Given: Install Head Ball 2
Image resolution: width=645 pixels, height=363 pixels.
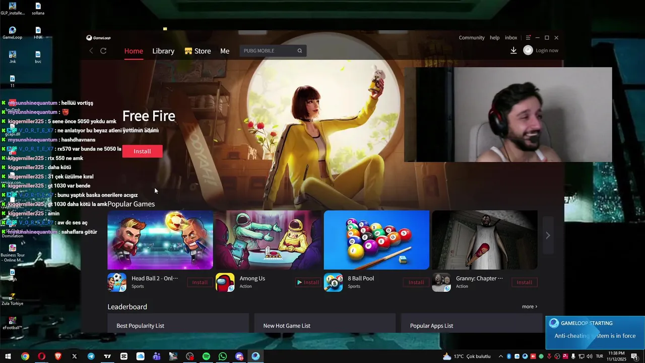Looking at the screenshot, I should 200,282.
